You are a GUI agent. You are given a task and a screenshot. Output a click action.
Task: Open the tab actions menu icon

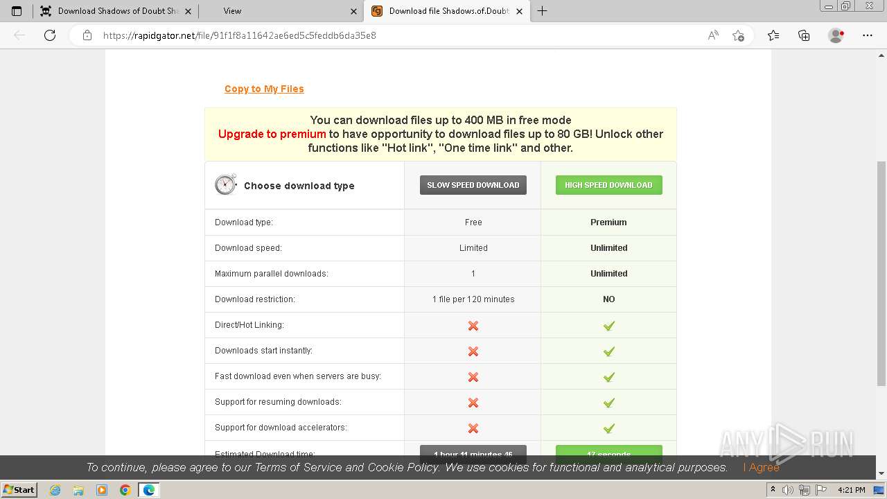pyautogui.click(x=17, y=11)
